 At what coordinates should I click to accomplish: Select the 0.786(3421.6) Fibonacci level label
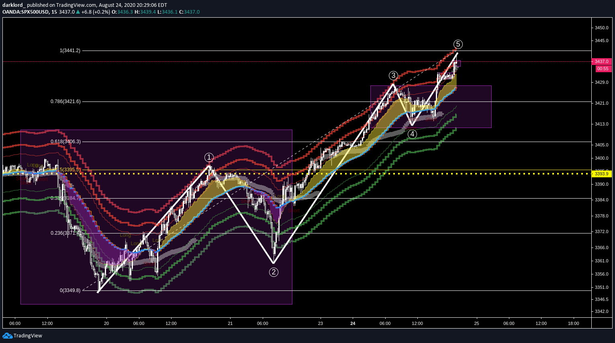point(65,101)
